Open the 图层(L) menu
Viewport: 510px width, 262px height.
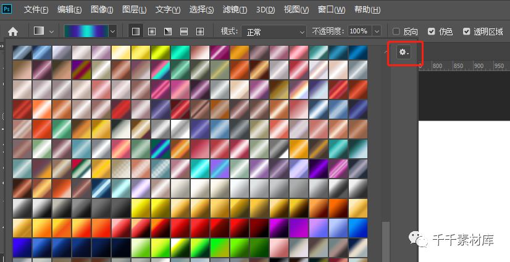click(134, 9)
